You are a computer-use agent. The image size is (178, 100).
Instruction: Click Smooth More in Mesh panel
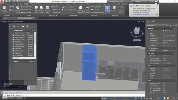[x=26, y=7]
